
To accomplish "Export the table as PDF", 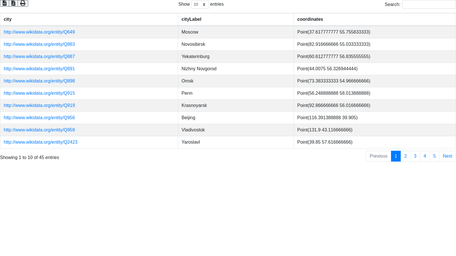I will point(13,3).
